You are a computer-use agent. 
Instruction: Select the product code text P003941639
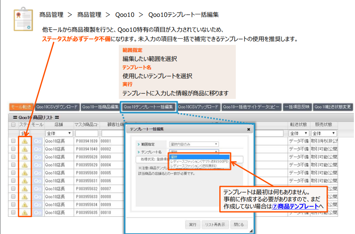87,141
